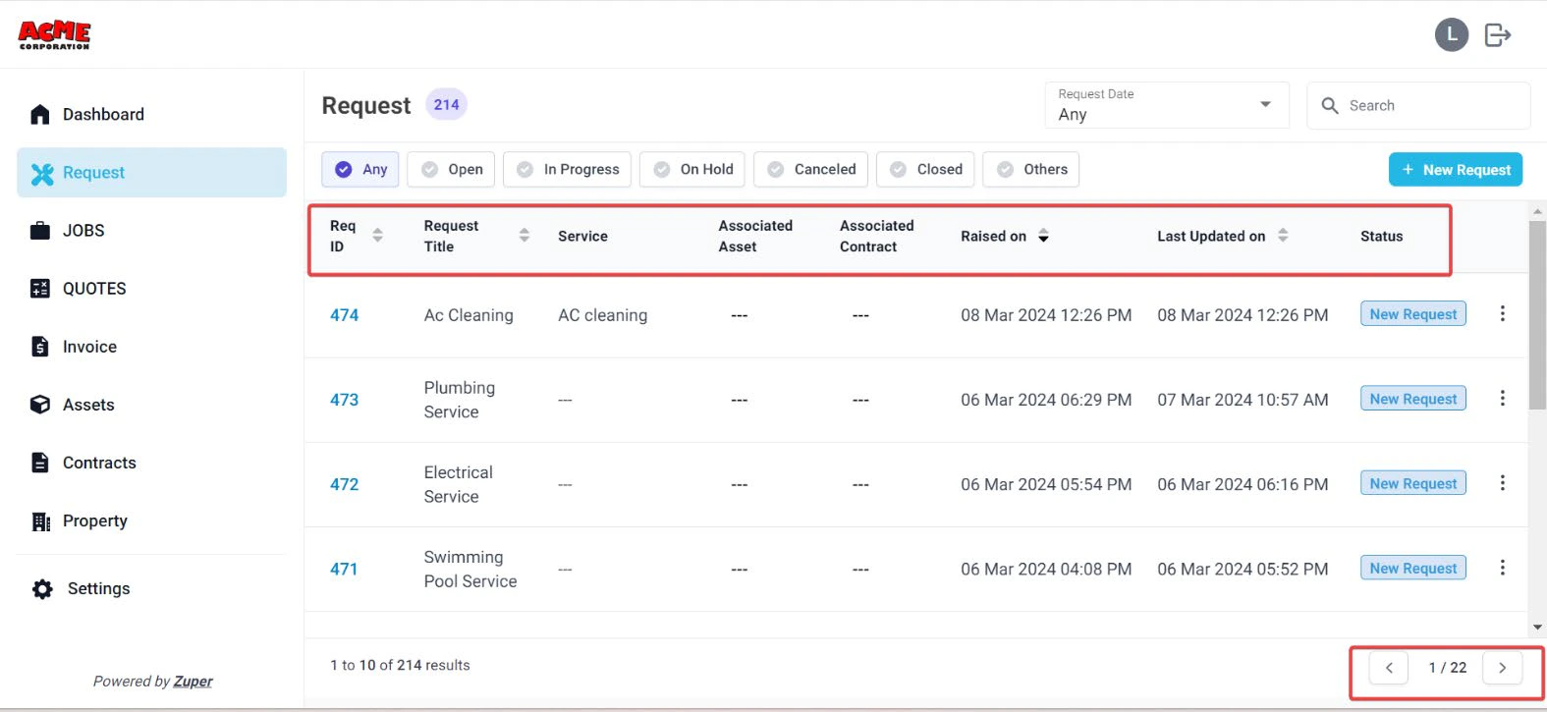The width and height of the screenshot is (1547, 712).
Task: Click the 1 / 22 page indicator
Action: (1447, 668)
